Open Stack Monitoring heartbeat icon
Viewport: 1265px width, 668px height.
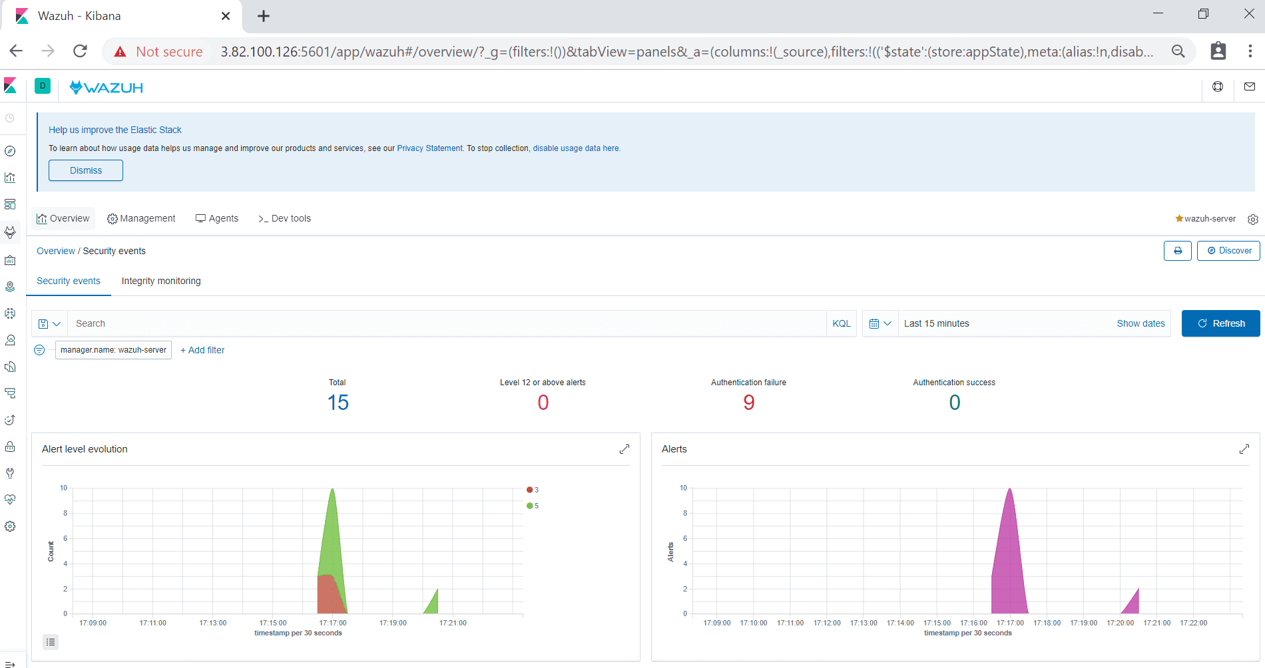(10, 500)
